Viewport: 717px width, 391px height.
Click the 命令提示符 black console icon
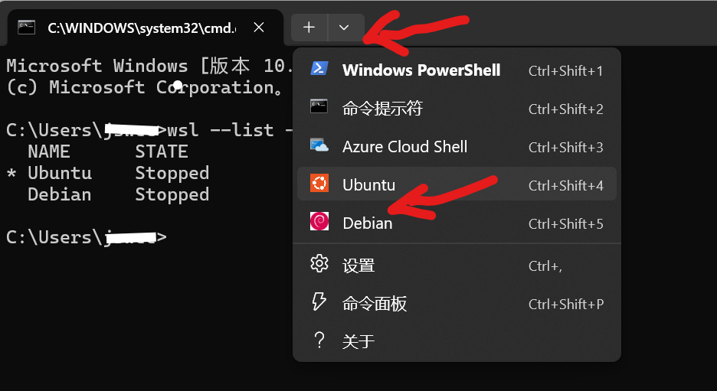click(x=319, y=107)
